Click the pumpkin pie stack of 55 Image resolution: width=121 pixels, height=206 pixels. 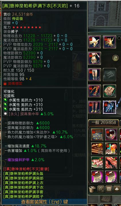point(97,149)
